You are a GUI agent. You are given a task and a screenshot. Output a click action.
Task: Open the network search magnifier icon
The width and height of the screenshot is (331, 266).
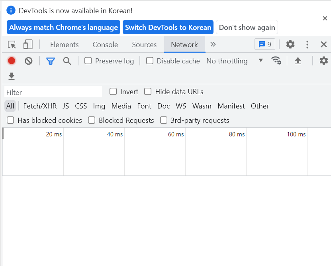[x=67, y=61]
